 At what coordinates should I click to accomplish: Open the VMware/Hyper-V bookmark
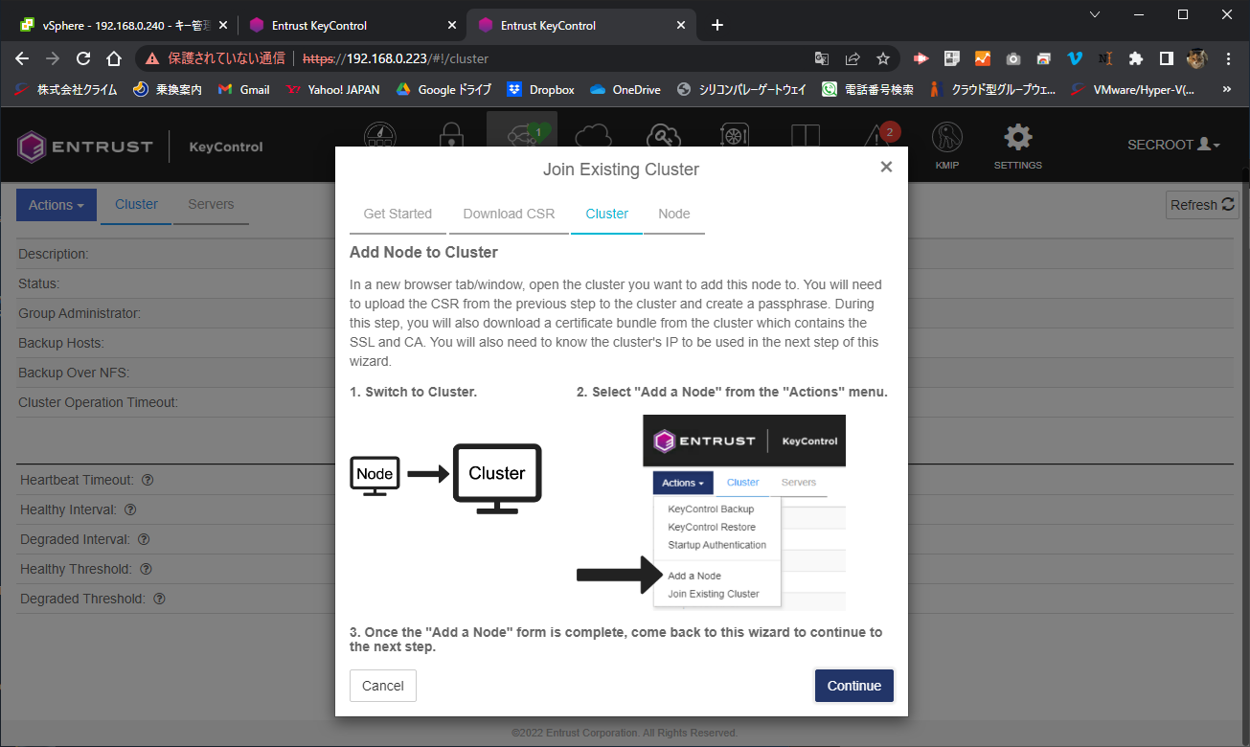coord(1133,89)
